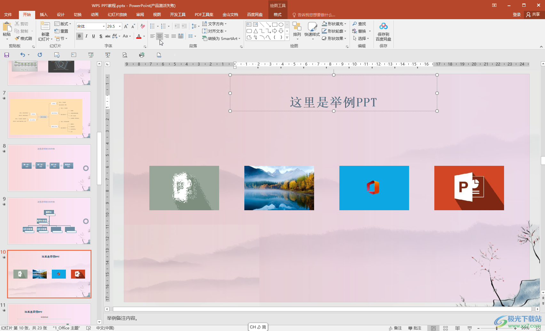Switch to the 设计 tab
The width and height of the screenshot is (545, 331).
tap(60, 15)
